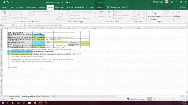Click the formula bar input

[106, 25]
